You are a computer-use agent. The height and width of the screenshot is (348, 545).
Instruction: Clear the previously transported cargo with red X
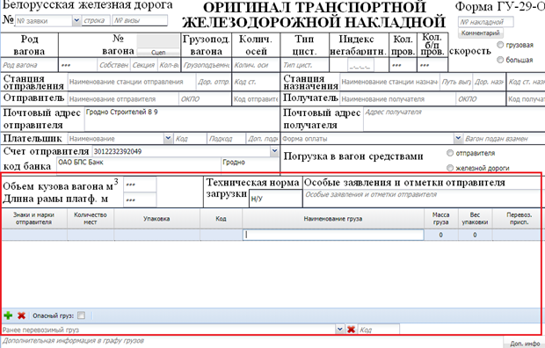351,329
